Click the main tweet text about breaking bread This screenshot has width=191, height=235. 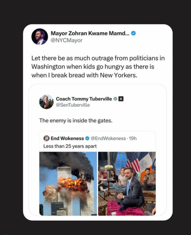[x=98, y=67]
